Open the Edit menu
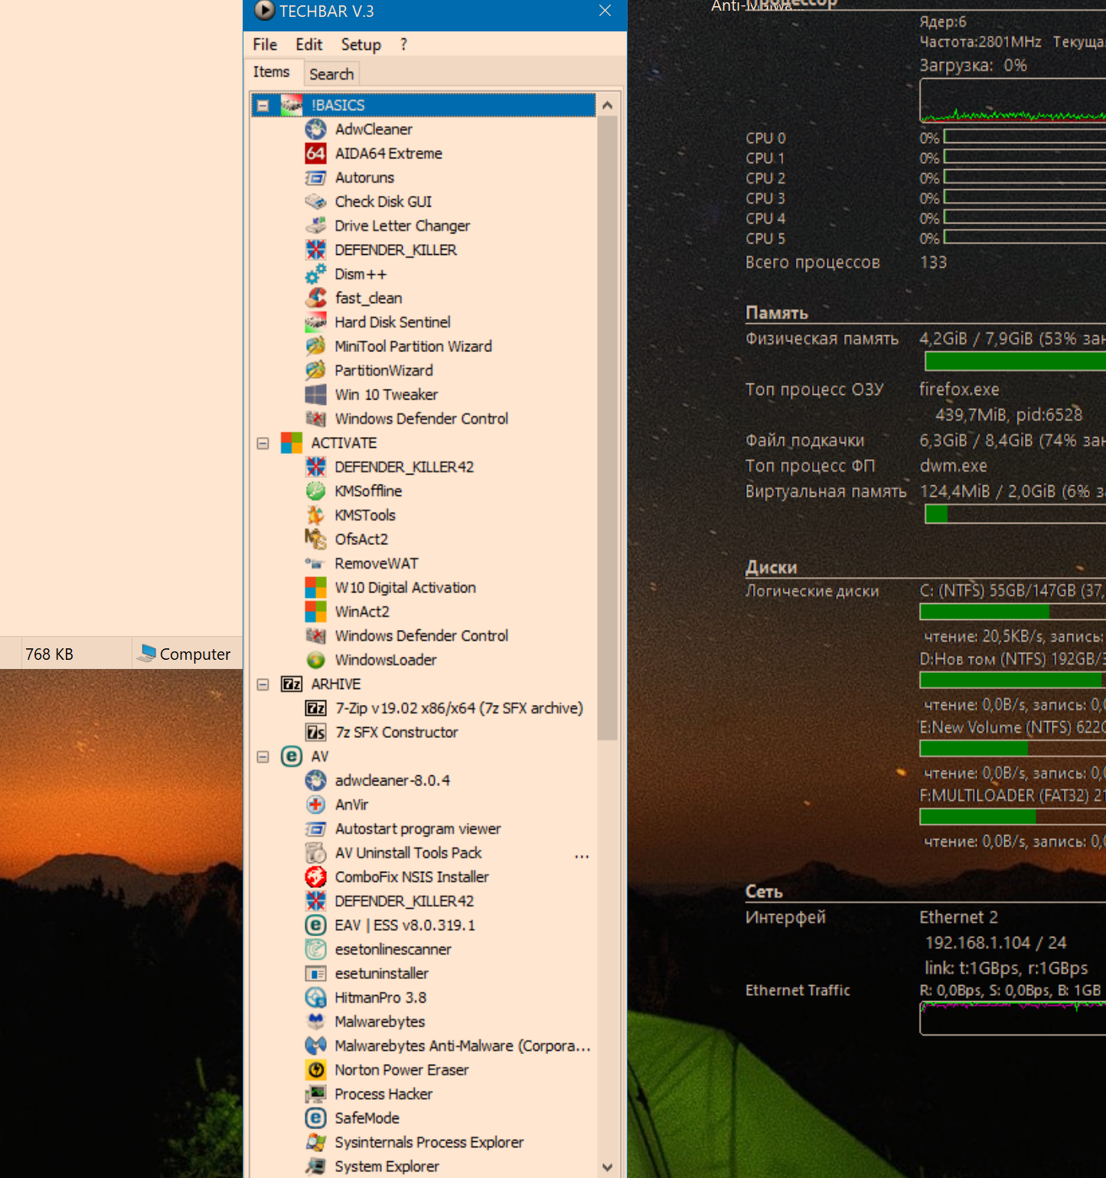The height and width of the screenshot is (1178, 1106). 309,44
